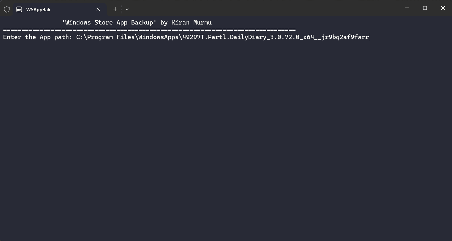Viewport: 452px width, 241px height.
Task: Open a new terminal tab
Action: (x=115, y=9)
